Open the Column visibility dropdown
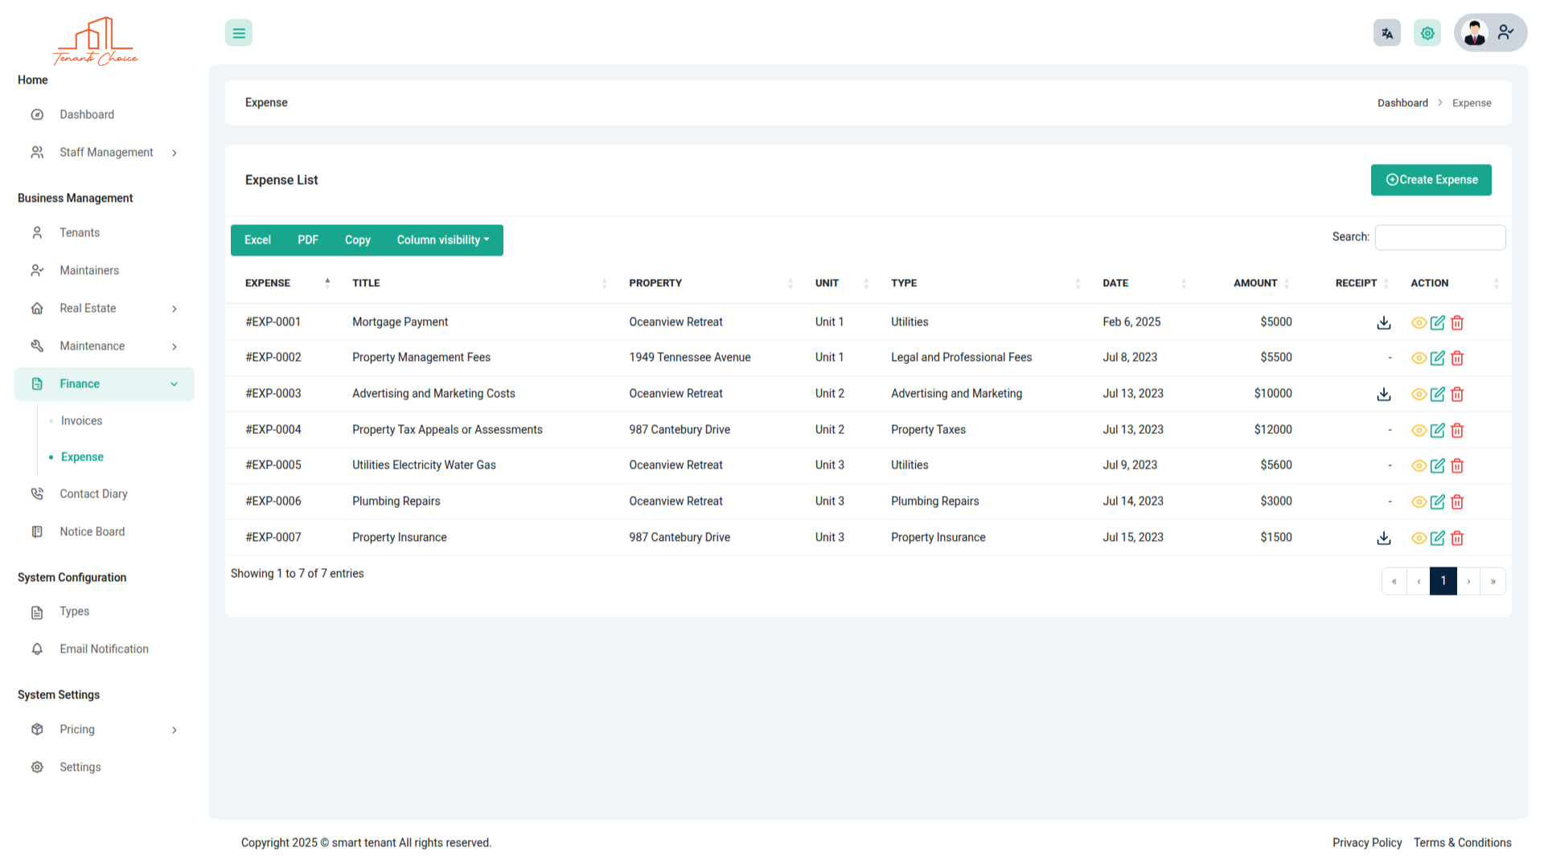 443,240
